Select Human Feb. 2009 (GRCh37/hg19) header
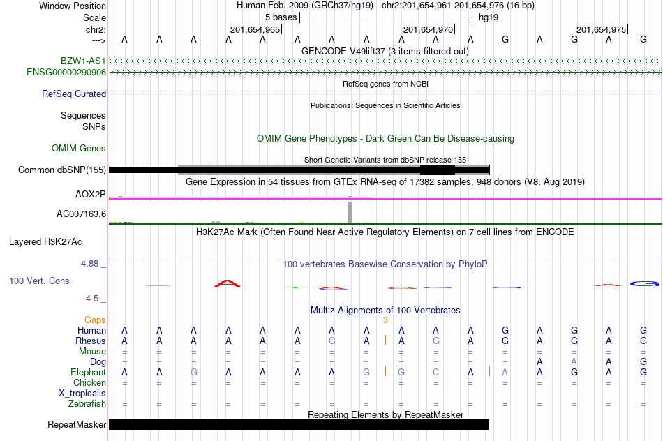 (305, 6)
